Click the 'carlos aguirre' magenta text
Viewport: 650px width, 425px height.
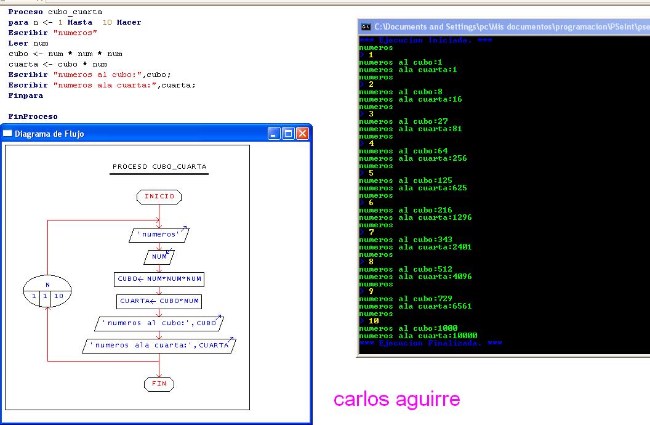click(397, 400)
